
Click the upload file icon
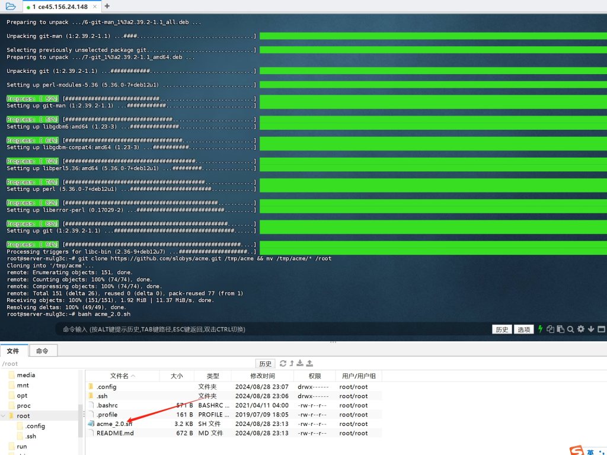[309, 363]
